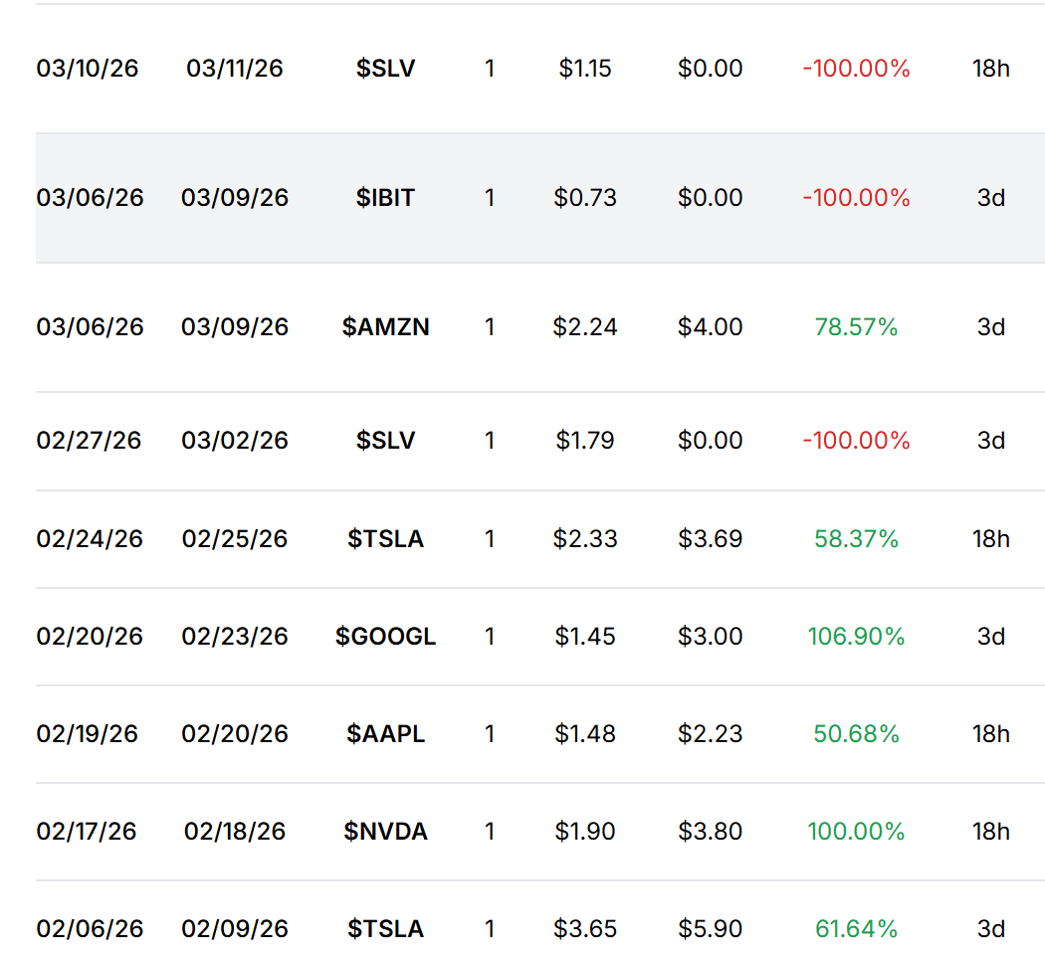Click the $1.45 entry price
This screenshot has width=1045, height=961.
(584, 636)
